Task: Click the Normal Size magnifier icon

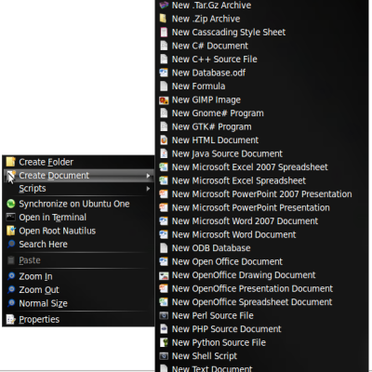Action: 11,303
